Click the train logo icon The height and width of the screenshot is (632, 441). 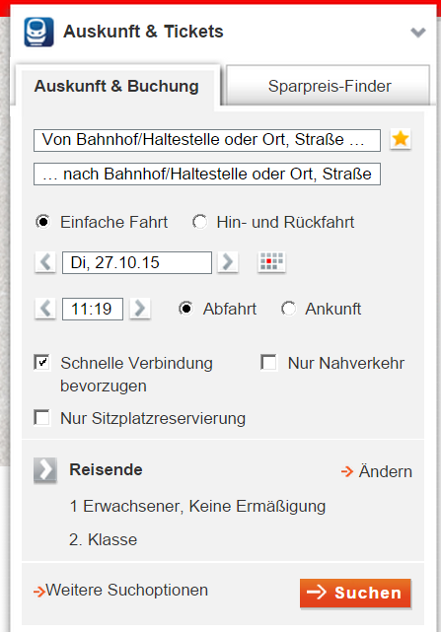click(38, 32)
